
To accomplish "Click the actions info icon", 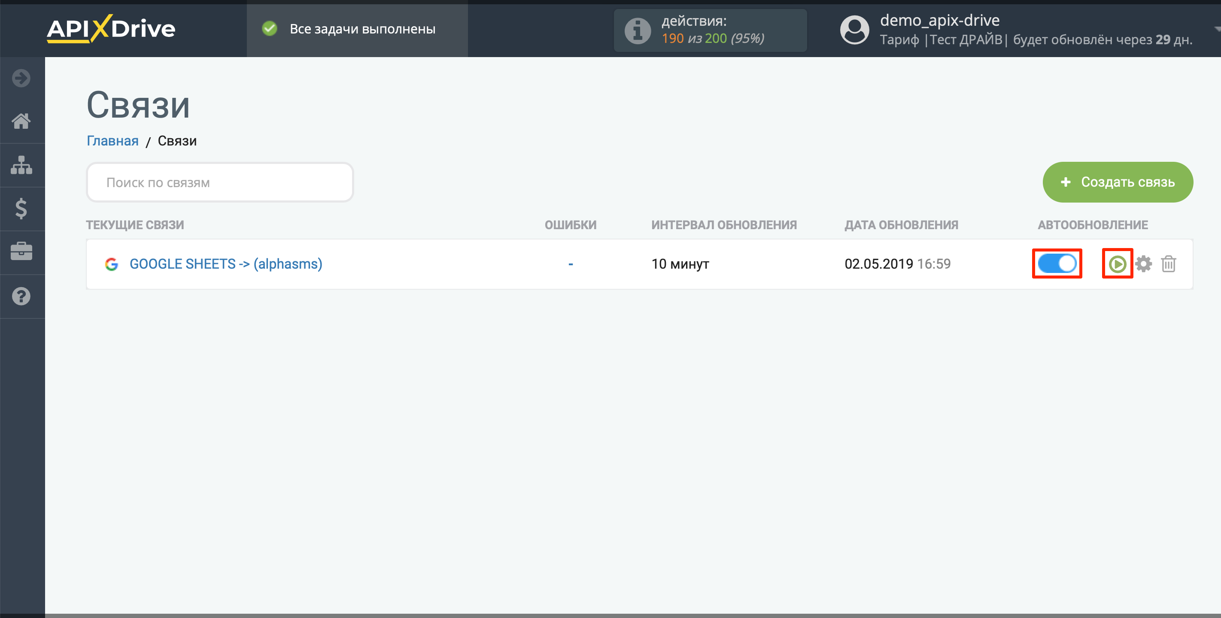I will [x=638, y=31].
